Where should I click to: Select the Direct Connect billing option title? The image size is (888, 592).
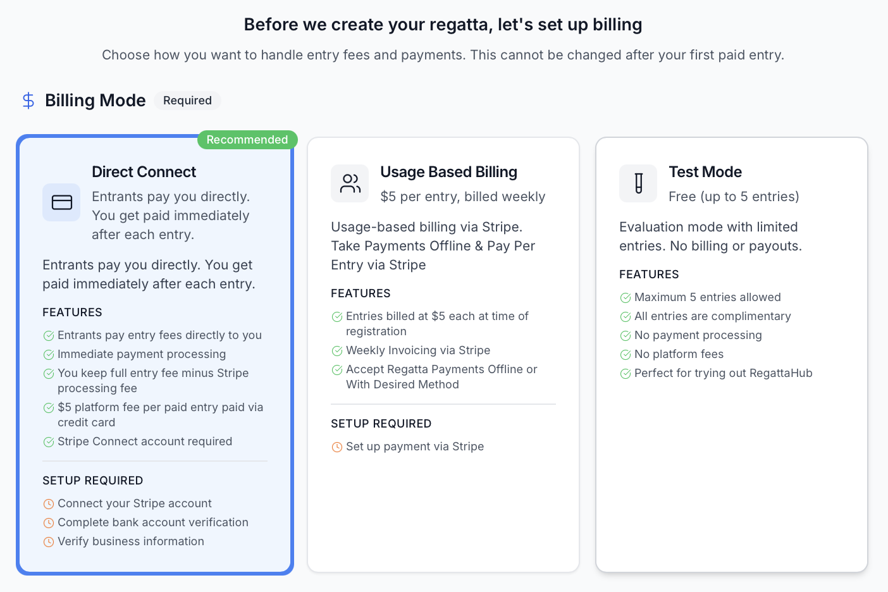pyautogui.click(x=144, y=172)
